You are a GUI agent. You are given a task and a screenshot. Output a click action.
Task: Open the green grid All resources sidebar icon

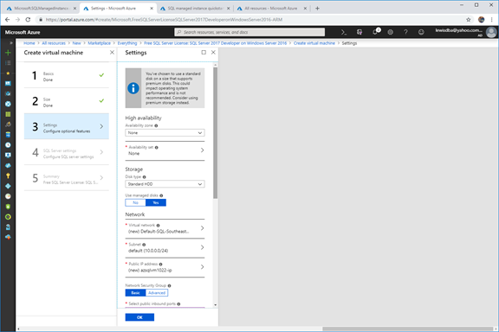click(8, 114)
